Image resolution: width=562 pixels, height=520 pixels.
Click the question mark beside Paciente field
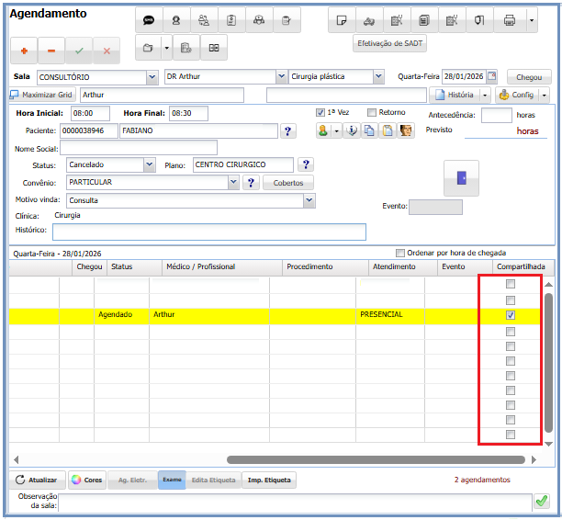(287, 131)
